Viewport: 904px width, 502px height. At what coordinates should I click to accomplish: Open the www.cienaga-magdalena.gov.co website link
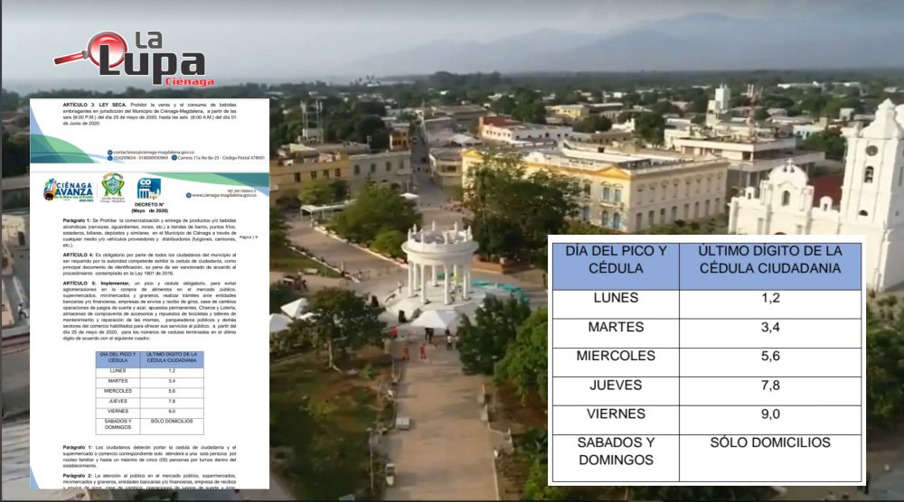(x=224, y=195)
